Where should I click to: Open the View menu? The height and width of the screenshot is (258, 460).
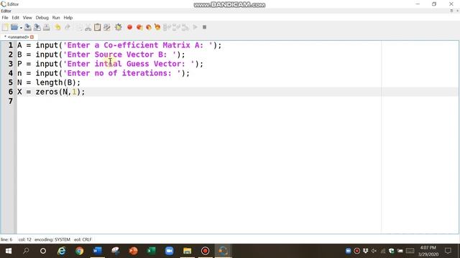(x=27, y=17)
